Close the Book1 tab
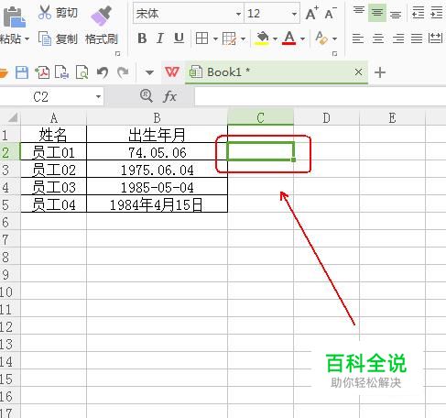Screen dimensions: 446x418 click(358, 72)
